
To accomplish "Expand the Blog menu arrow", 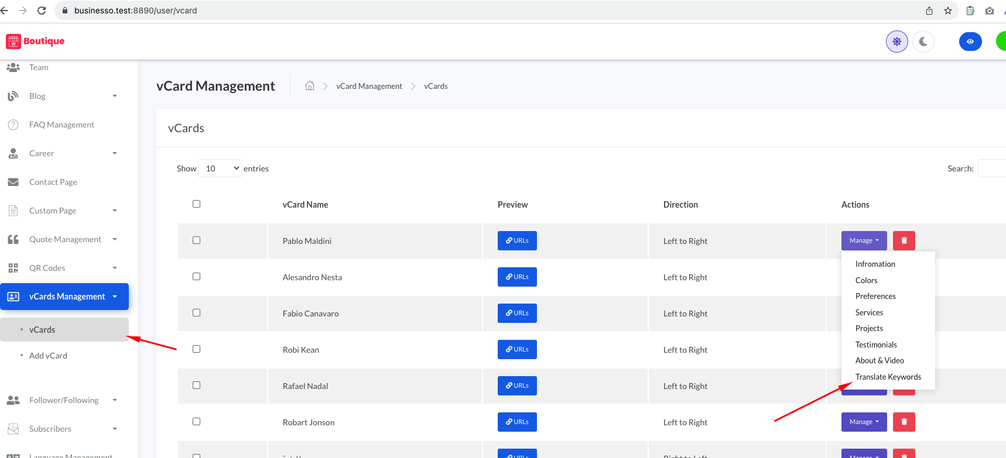I will tap(115, 96).
